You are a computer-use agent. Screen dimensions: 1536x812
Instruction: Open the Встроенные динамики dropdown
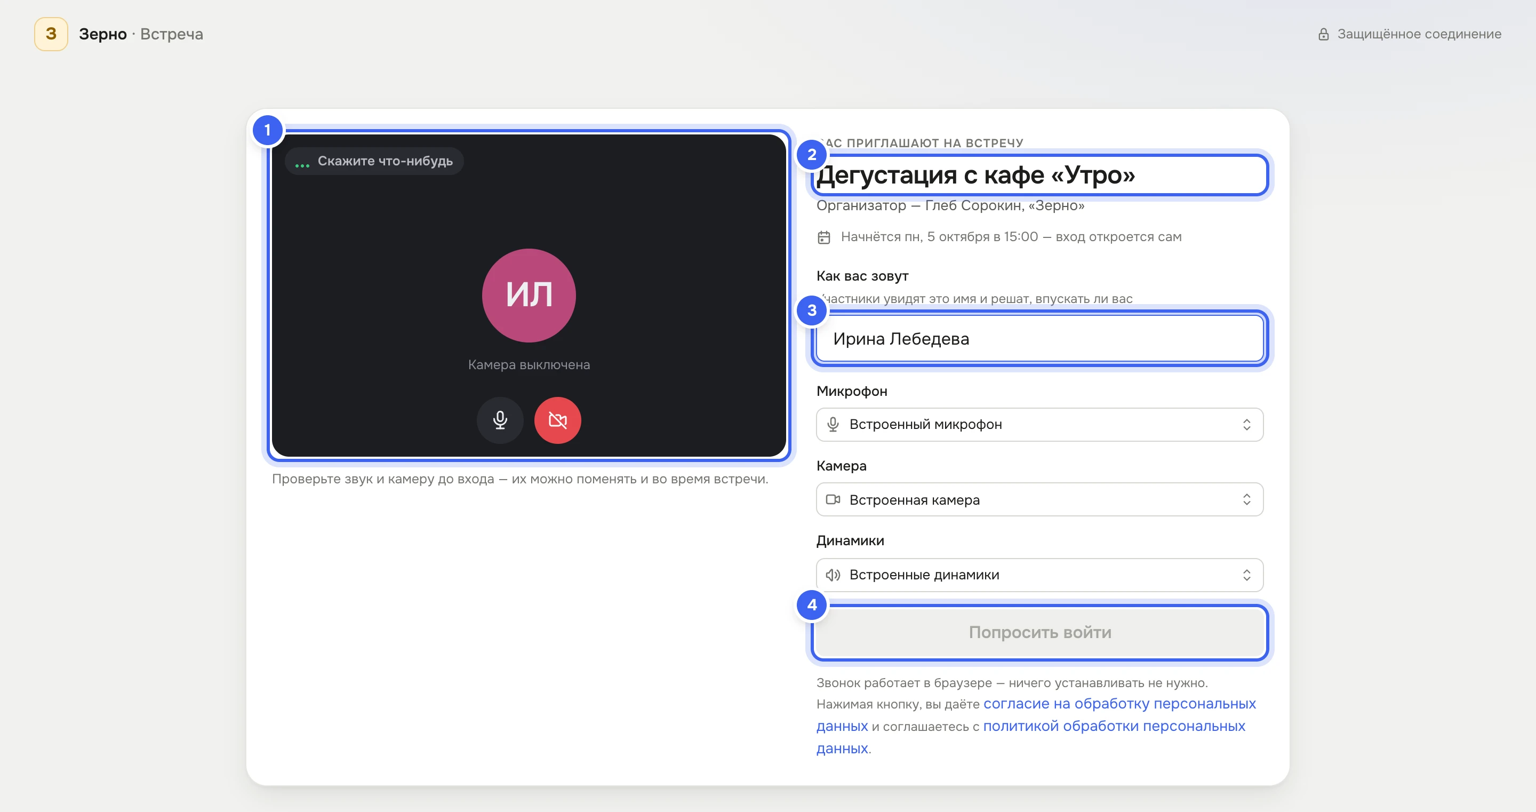click(x=1039, y=575)
